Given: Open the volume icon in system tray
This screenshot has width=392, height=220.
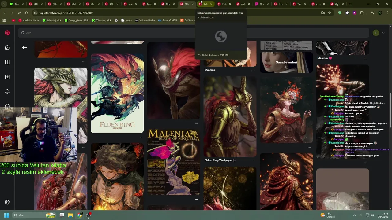Looking at the screenshot, I should tap(372, 215).
